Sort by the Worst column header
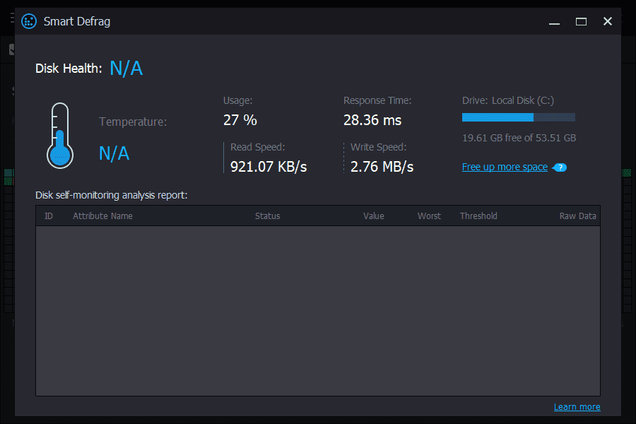The width and height of the screenshot is (636, 424). coord(429,216)
